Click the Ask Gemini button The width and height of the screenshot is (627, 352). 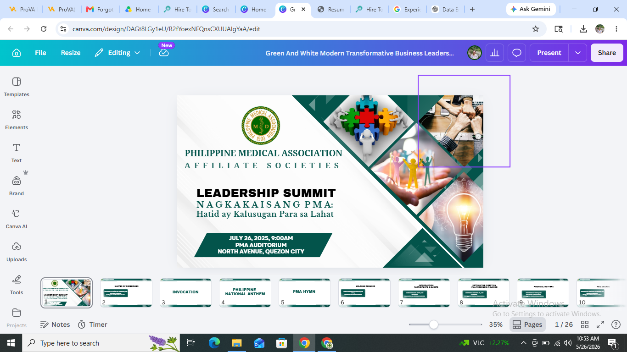[x=531, y=9]
